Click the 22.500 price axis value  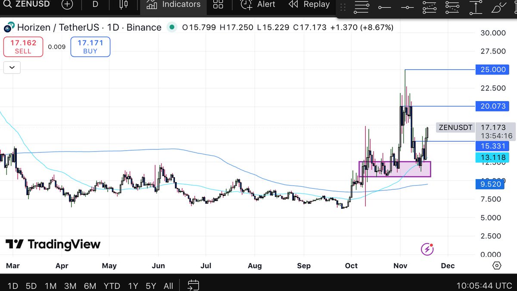coord(492,88)
